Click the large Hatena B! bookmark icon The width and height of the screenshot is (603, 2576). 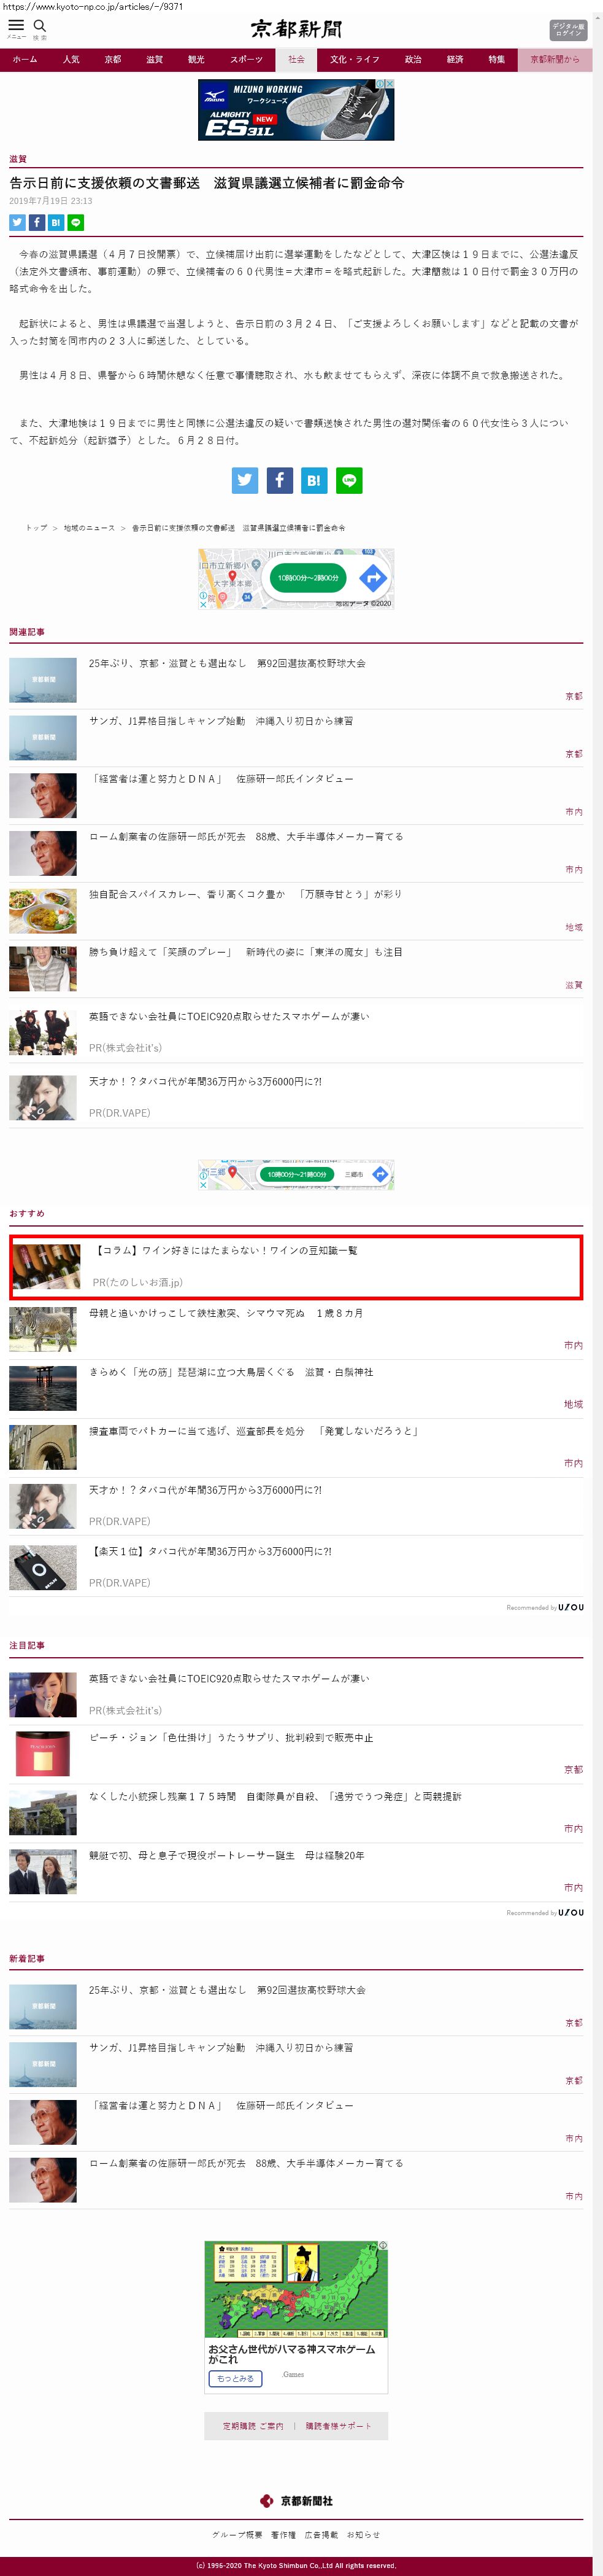click(x=313, y=480)
